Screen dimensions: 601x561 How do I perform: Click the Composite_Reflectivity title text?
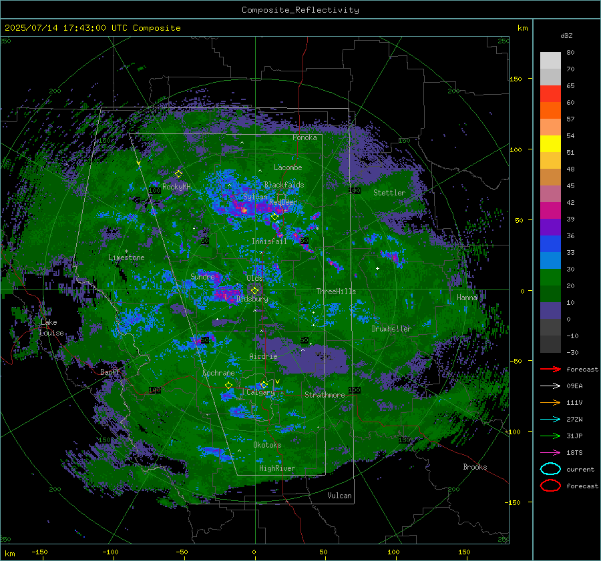tap(300, 10)
